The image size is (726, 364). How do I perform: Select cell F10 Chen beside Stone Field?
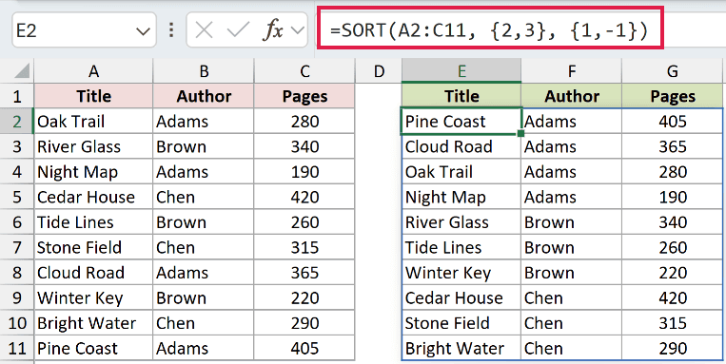click(571, 323)
